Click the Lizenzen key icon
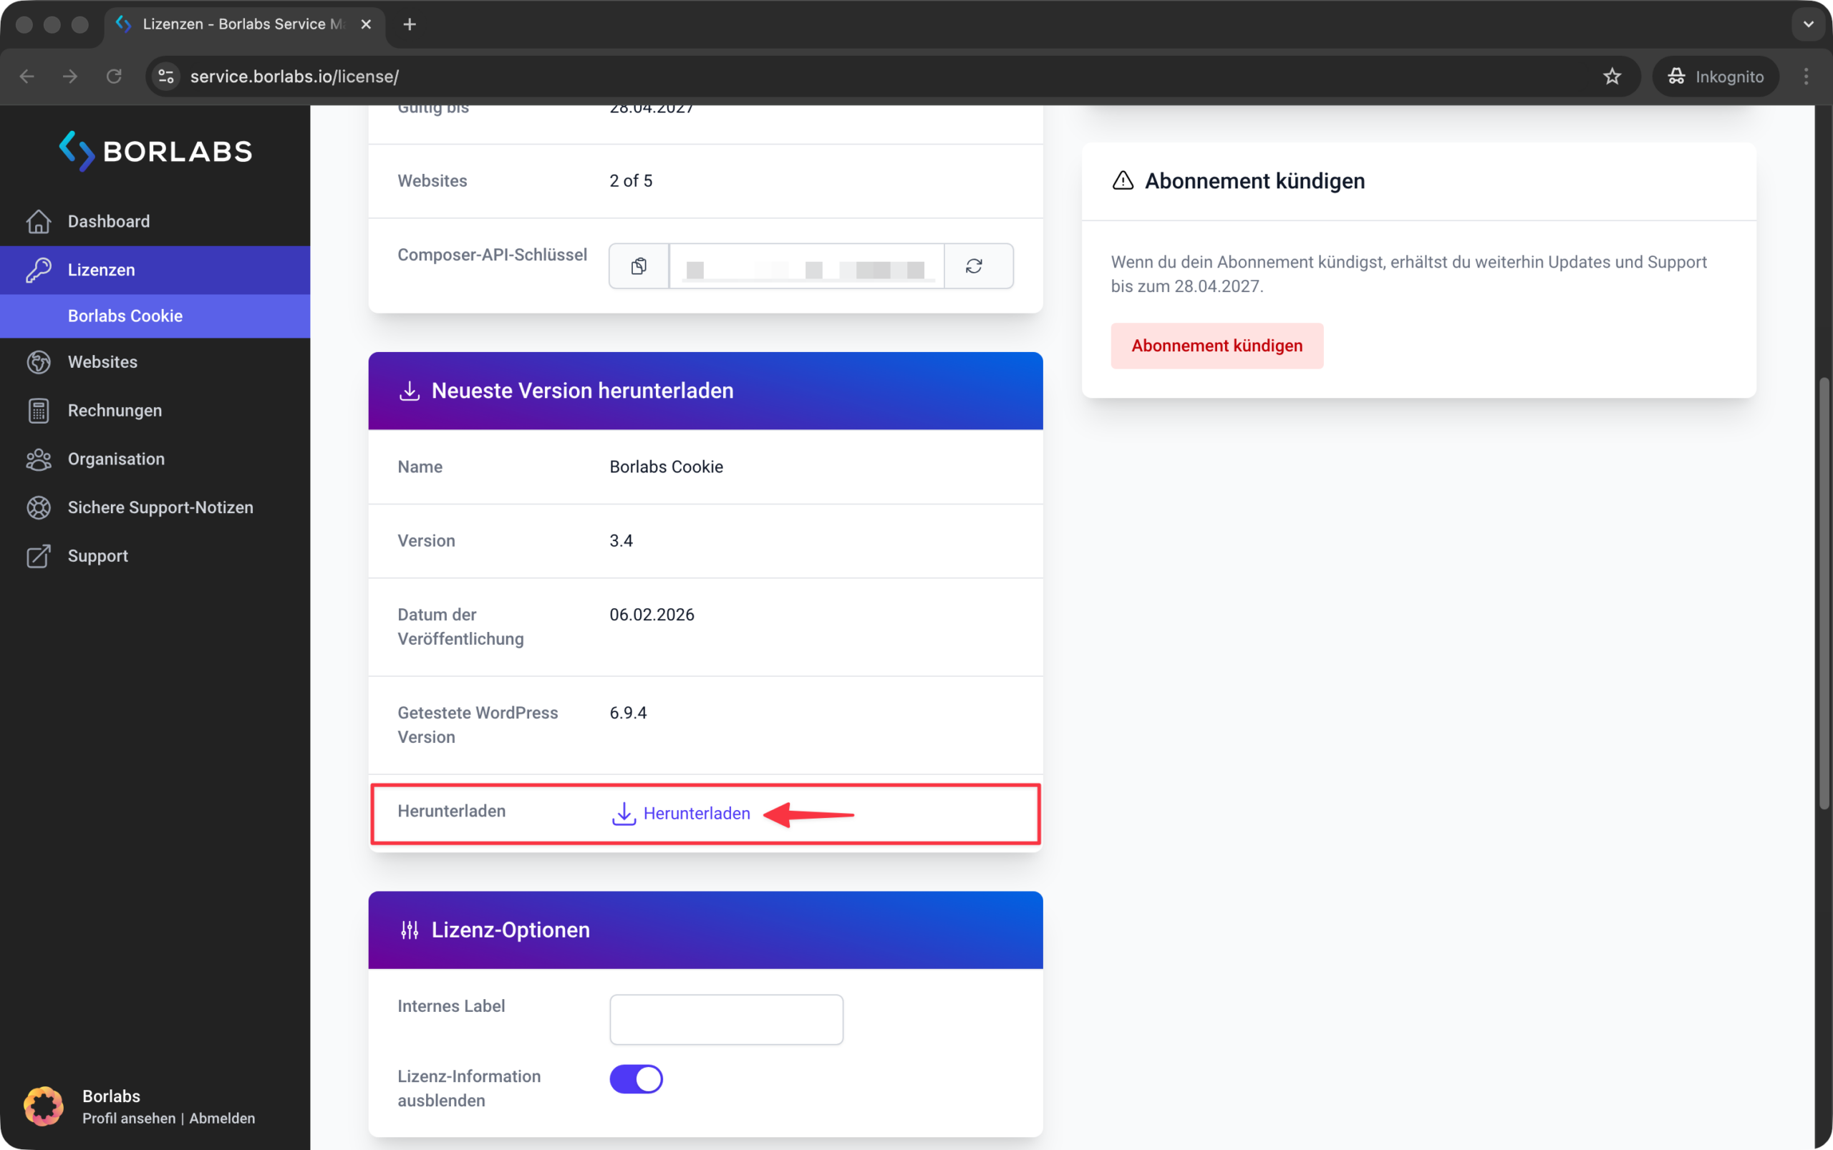1833x1150 pixels. (39, 270)
